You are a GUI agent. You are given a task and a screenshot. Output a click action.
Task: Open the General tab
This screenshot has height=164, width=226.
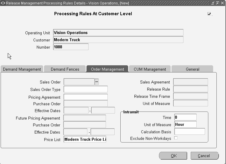click(192, 69)
